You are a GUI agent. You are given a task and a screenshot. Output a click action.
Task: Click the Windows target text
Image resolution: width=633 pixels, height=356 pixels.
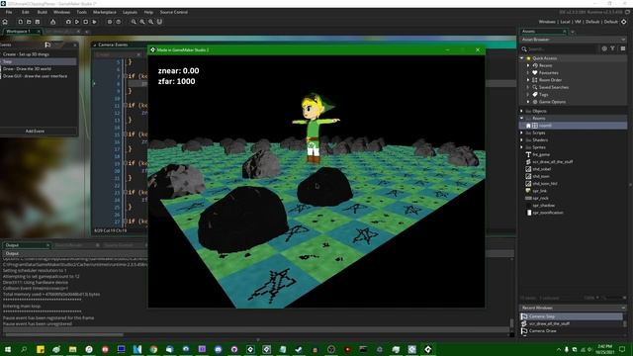pyautogui.click(x=547, y=22)
